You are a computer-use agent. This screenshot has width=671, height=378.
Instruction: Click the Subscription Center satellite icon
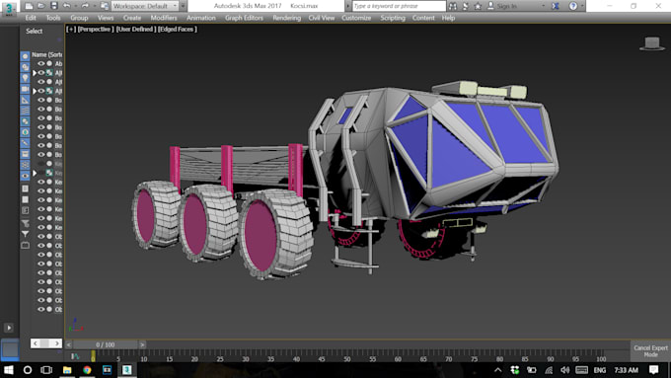click(x=465, y=6)
